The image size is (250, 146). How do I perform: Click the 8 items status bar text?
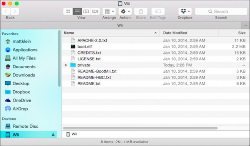tap(124, 142)
